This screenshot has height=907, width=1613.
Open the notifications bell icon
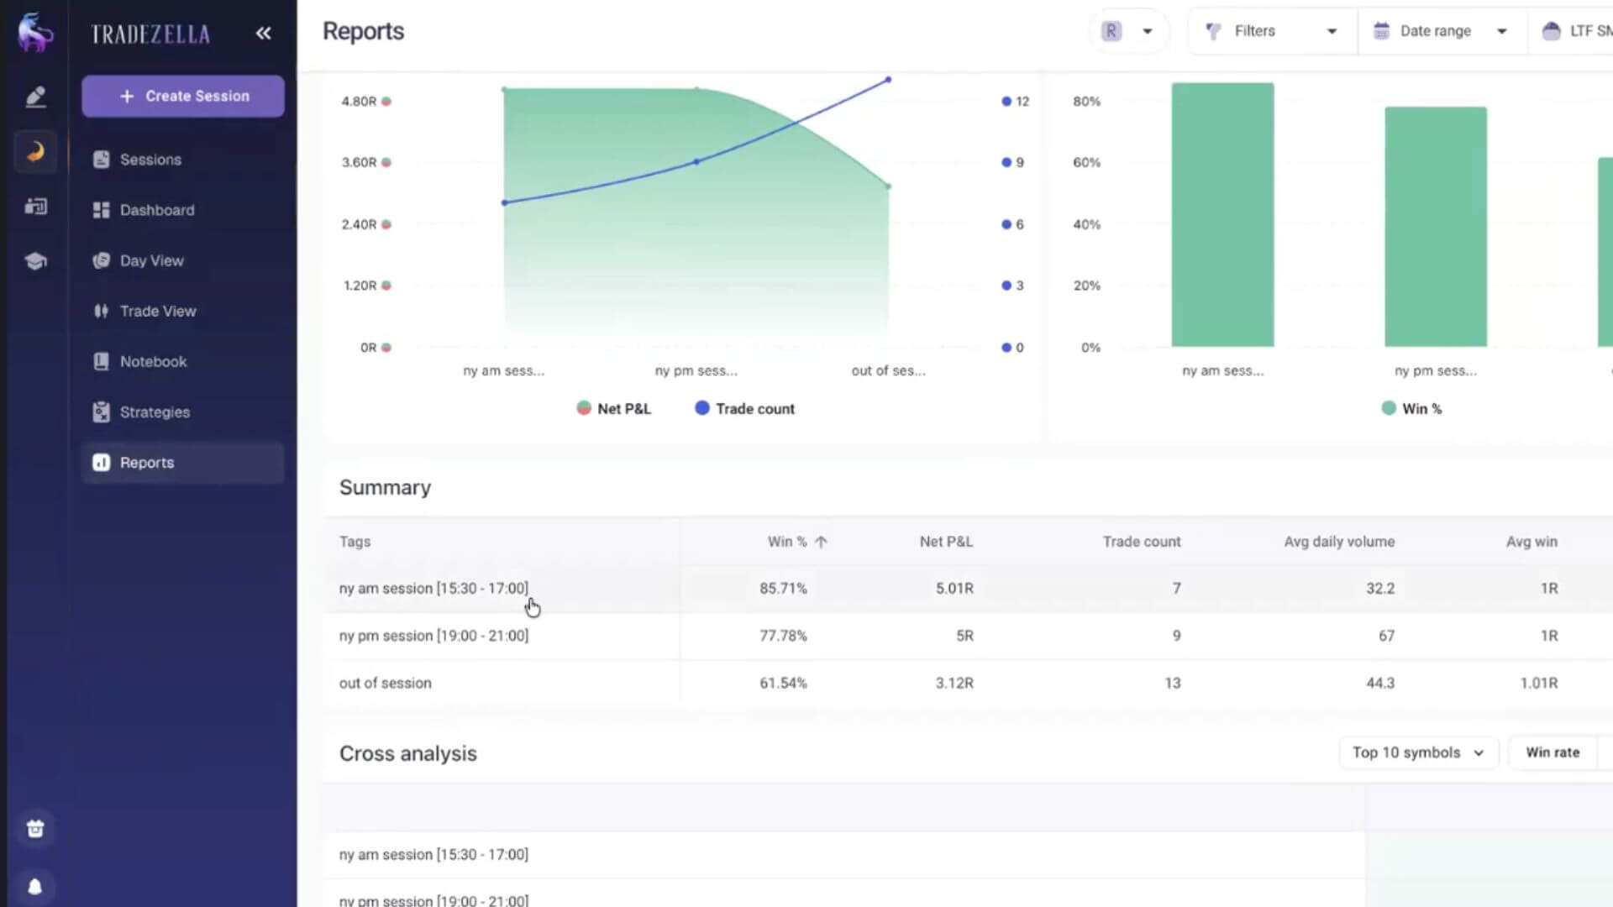pyautogui.click(x=35, y=887)
